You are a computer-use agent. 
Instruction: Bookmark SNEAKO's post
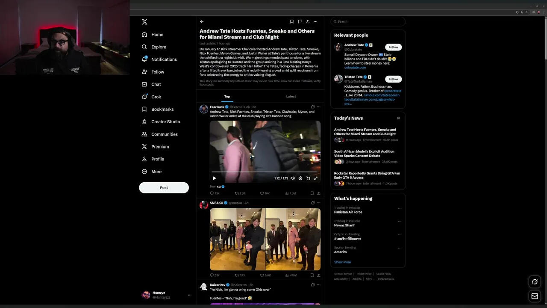[x=312, y=275]
